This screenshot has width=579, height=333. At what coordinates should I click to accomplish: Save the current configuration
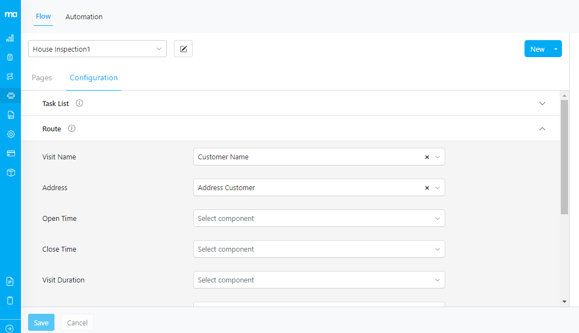click(x=41, y=323)
